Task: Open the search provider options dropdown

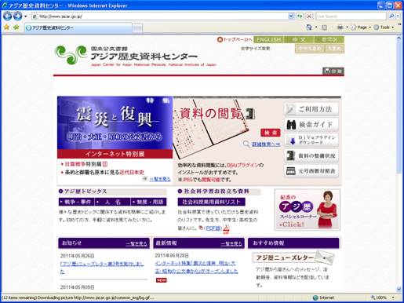Action: pos(398,16)
